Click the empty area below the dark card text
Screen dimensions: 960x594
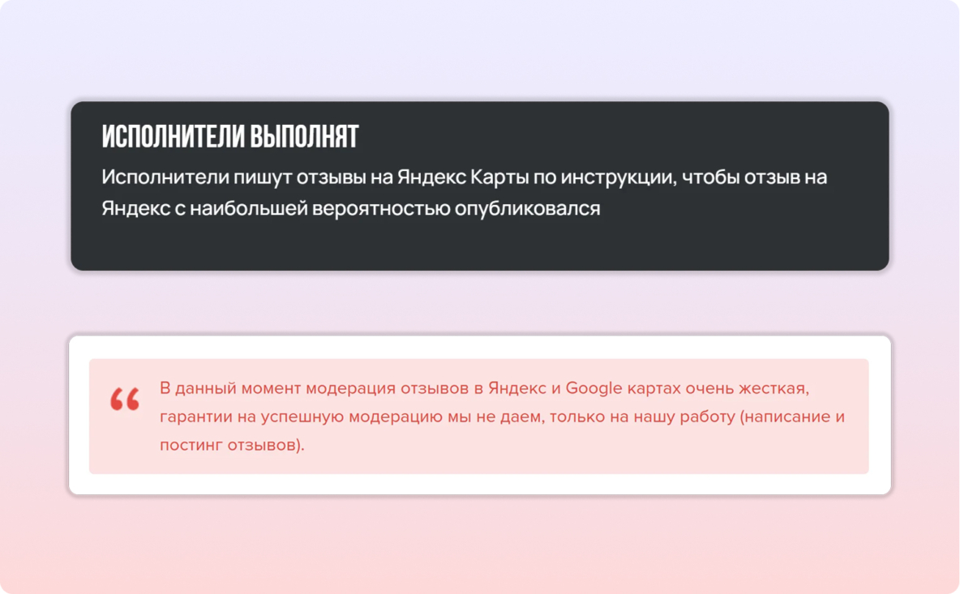[478, 245]
